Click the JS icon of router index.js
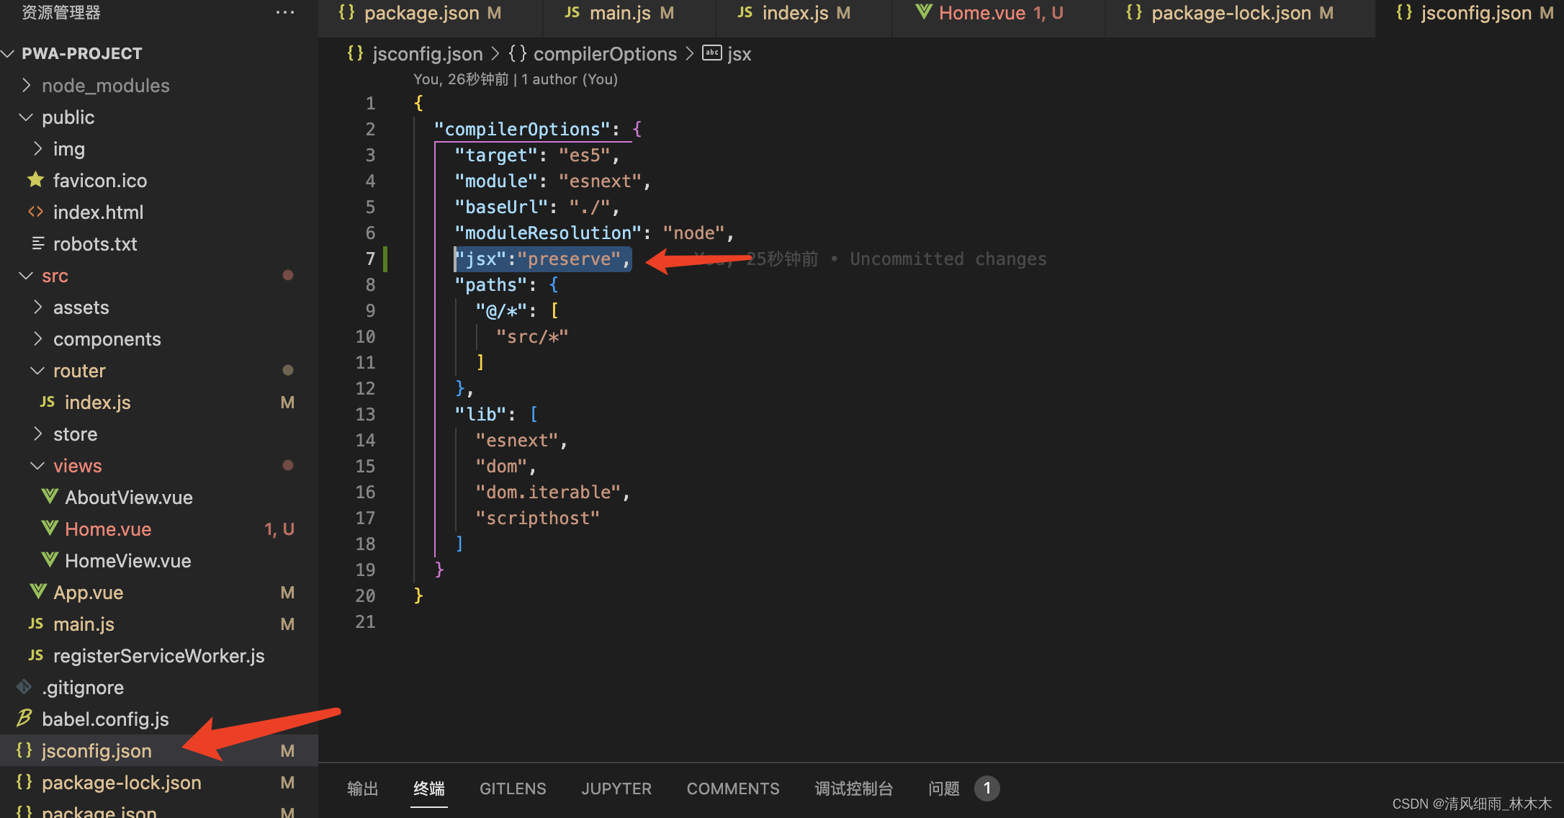 point(48,402)
